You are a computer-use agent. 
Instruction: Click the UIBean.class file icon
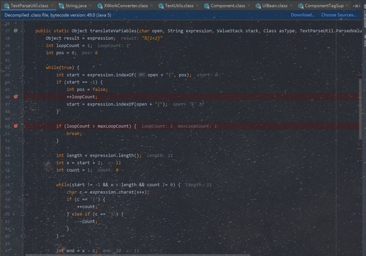(x=258, y=6)
